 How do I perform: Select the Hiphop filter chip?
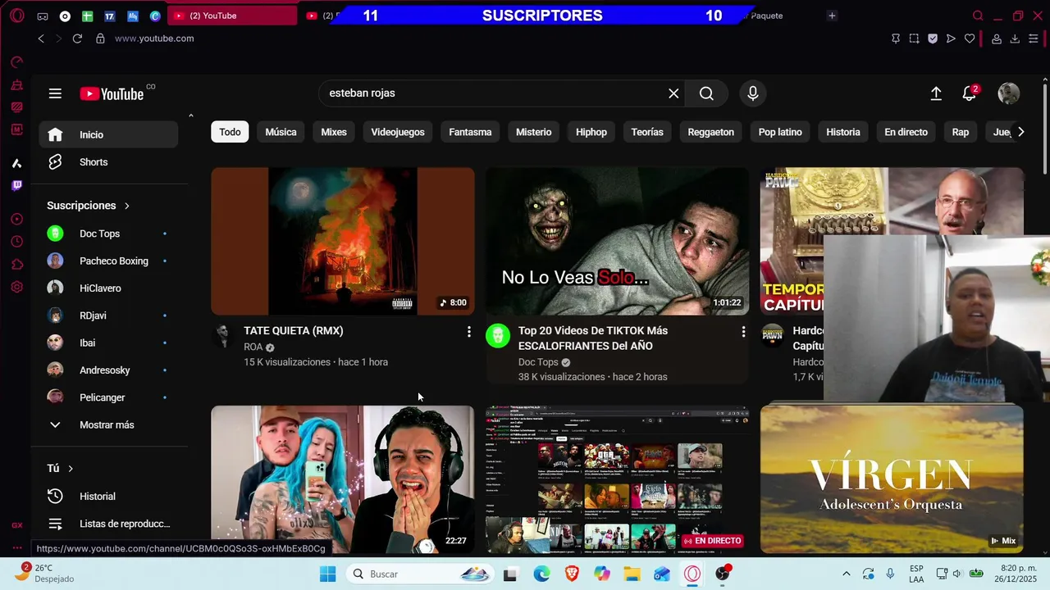pos(591,132)
